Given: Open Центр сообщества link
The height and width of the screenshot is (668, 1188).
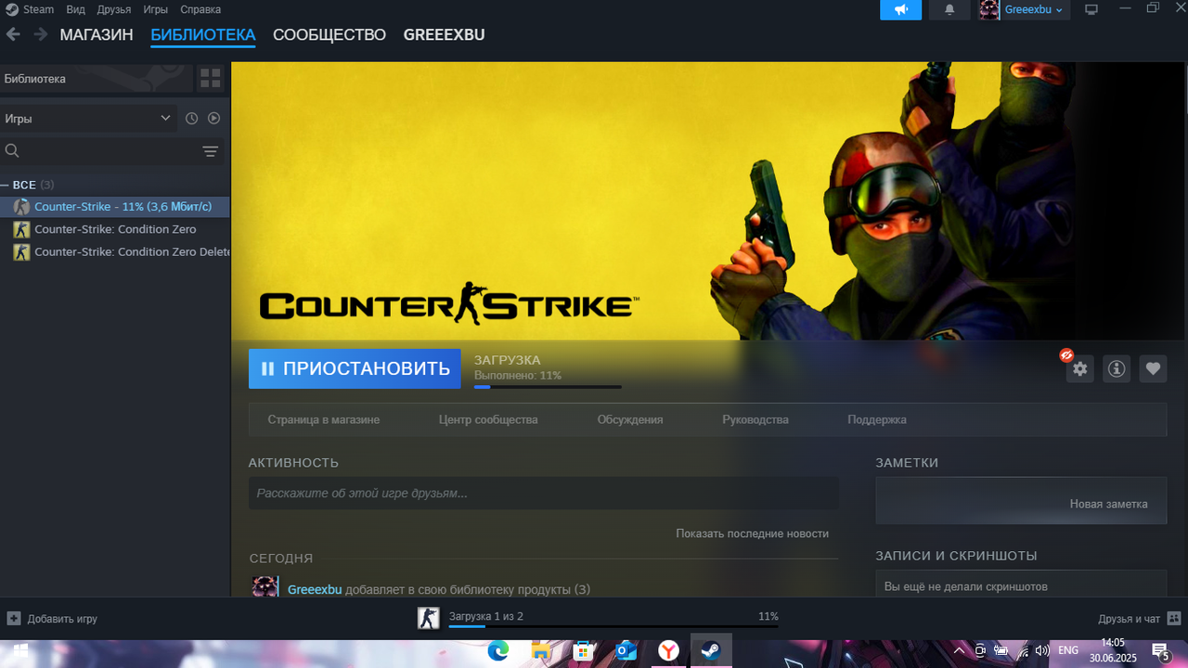Looking at the screenshot, I should pyautogui.click(x=488, y=419).
